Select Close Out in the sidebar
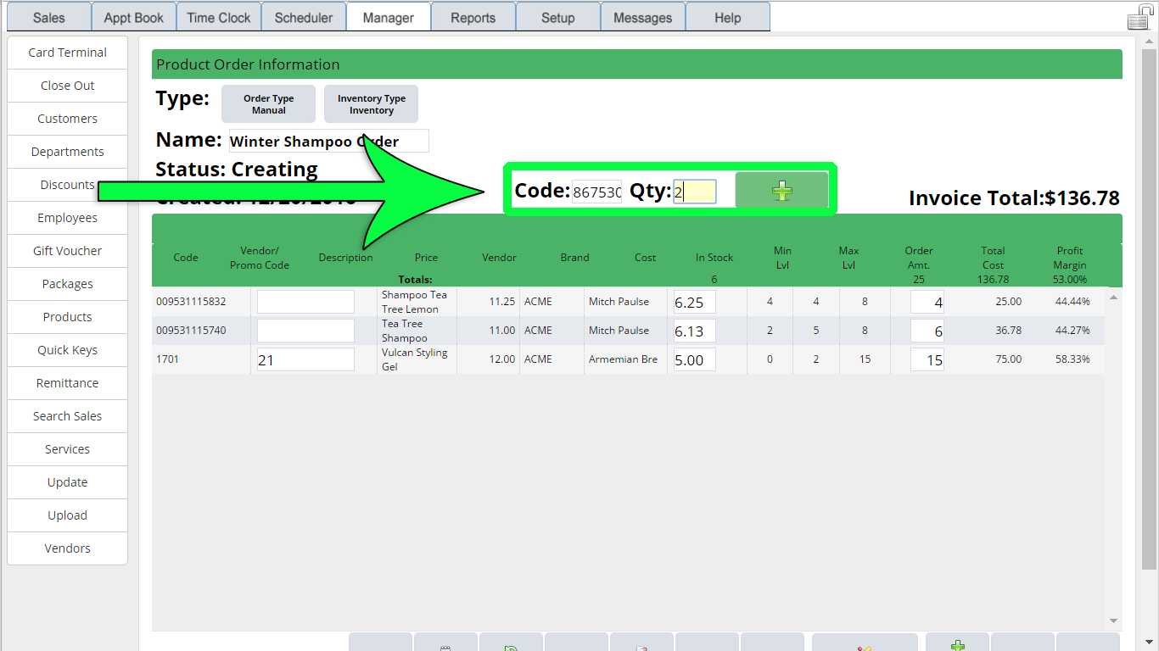This screenshot has height=651, width=1159. point(67,86)
